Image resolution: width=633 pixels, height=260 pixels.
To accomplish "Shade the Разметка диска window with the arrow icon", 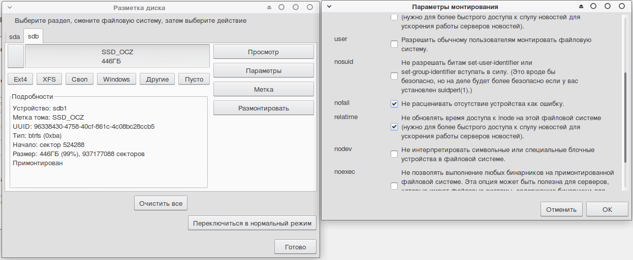I will click(269, 8).
